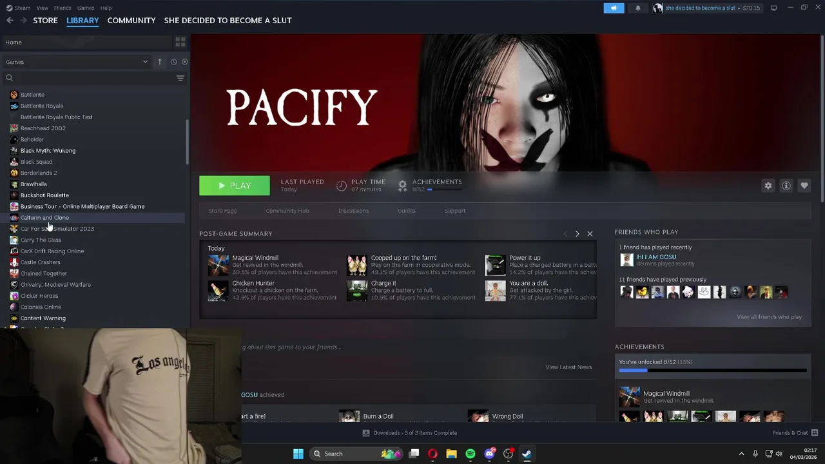The image size is (825, 464).
Task: Click the unlocked 8/52 achievements progress bar
Action: (713, 371)
